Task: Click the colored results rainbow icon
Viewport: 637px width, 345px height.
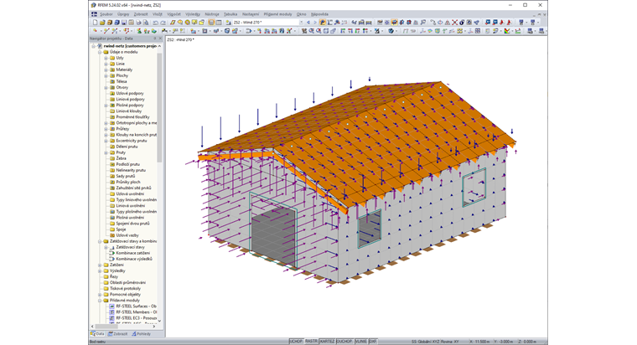Action: coord(507,31)
